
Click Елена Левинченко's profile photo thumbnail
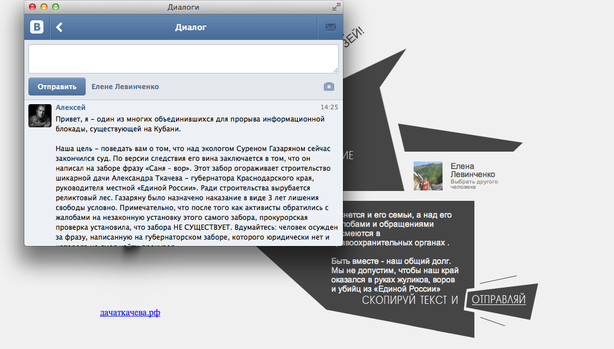click(x=428, y=176)
